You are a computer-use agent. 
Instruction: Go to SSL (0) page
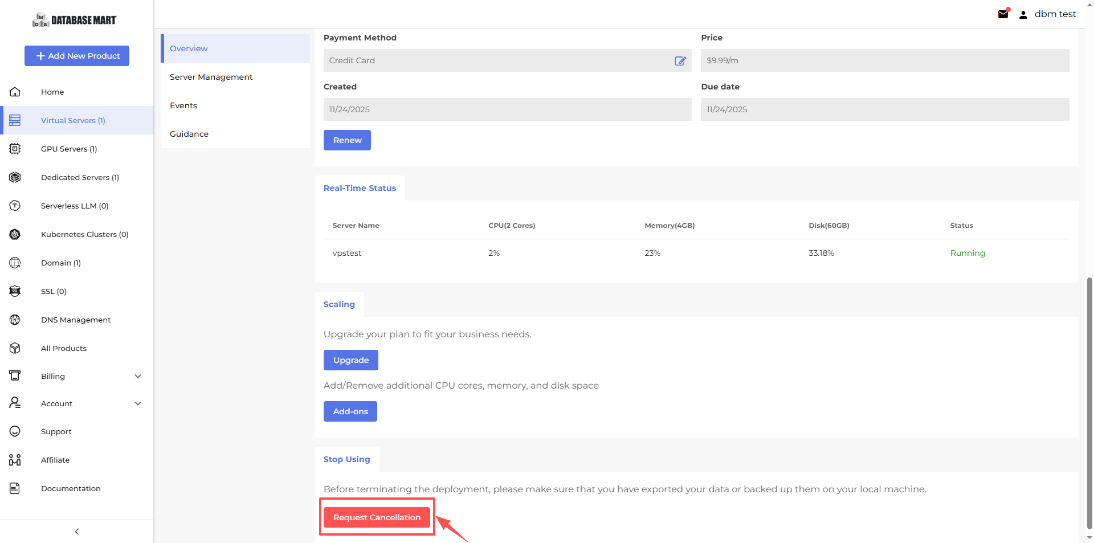click(76, 291)
